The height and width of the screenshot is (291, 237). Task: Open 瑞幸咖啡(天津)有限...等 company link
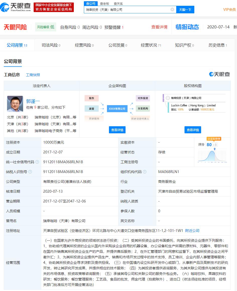(55, 124)
